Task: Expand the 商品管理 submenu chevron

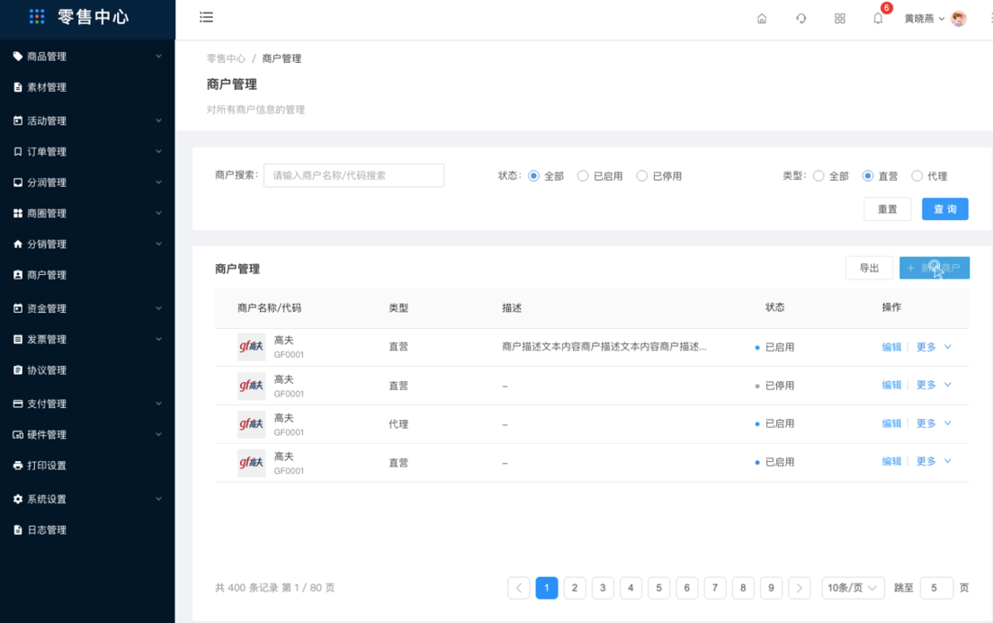Action: pyautogui.click(x=158, y=57)
